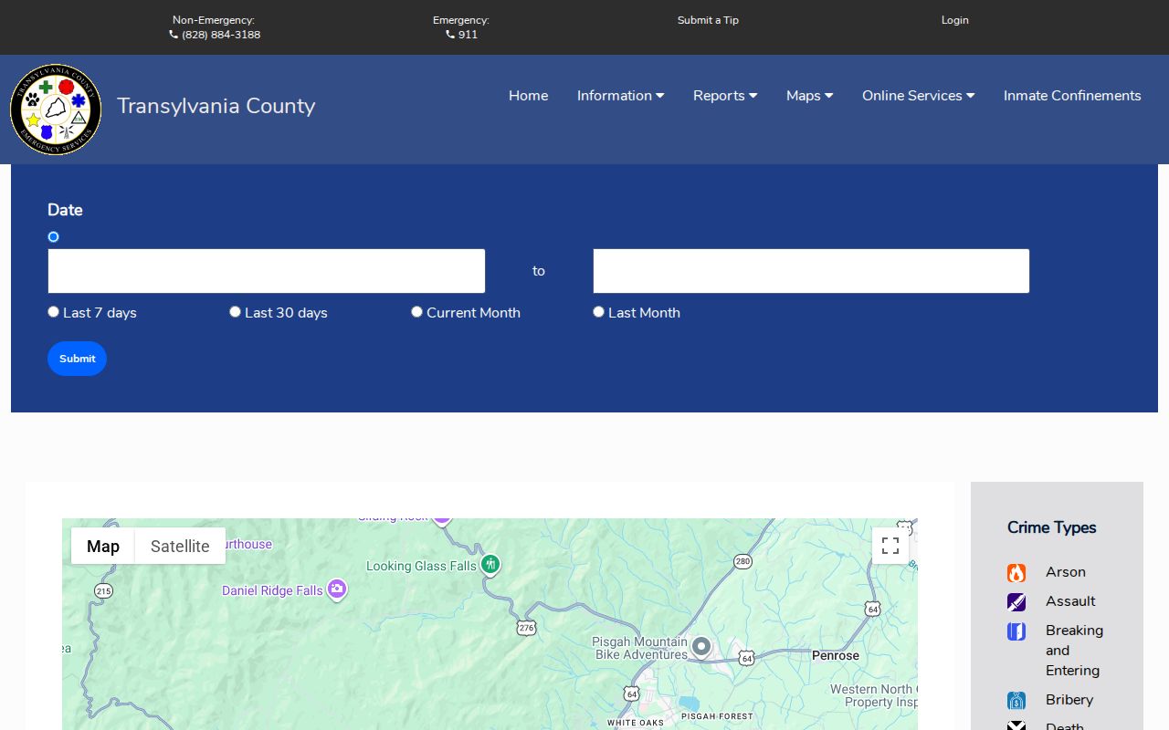This screenshot has height=730, width=1169.
Task: Select the Last 30 days option
Action: 235,311
